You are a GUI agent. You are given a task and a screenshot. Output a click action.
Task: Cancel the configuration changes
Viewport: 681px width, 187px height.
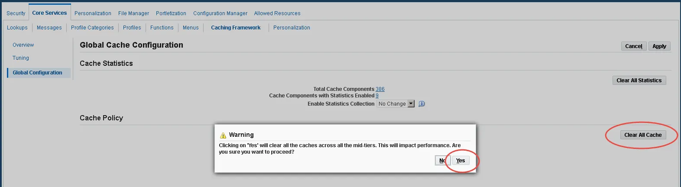click(634, 46)
